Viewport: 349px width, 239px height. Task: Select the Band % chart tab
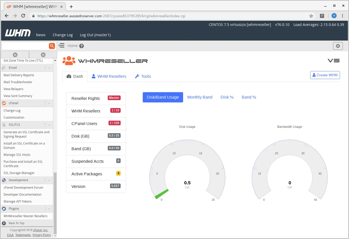click(249, 97)
